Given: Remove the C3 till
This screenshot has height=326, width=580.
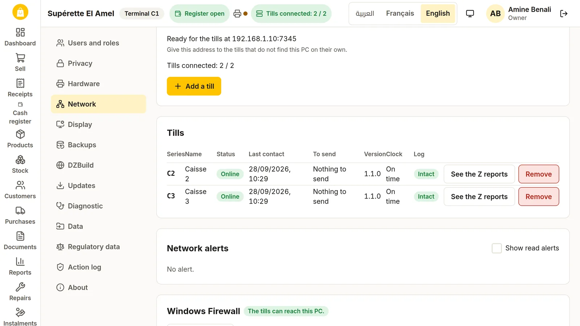Looking at the screenshot, I should pyautogui.click(x=539, y=197).
